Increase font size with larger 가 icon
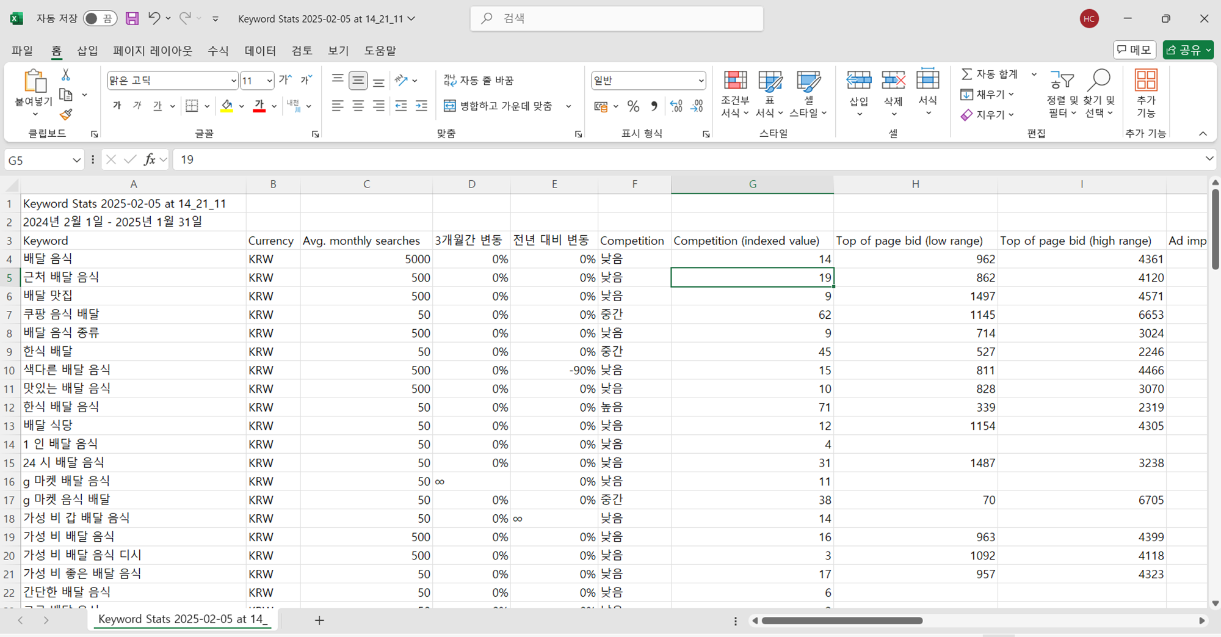Image resolution: width=1221 pixels, height=637 pixels. 285,80
